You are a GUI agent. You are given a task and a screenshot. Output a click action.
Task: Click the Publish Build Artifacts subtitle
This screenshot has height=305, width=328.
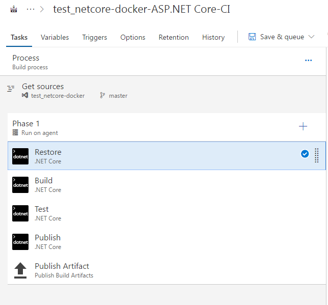(x=64, y=275)
